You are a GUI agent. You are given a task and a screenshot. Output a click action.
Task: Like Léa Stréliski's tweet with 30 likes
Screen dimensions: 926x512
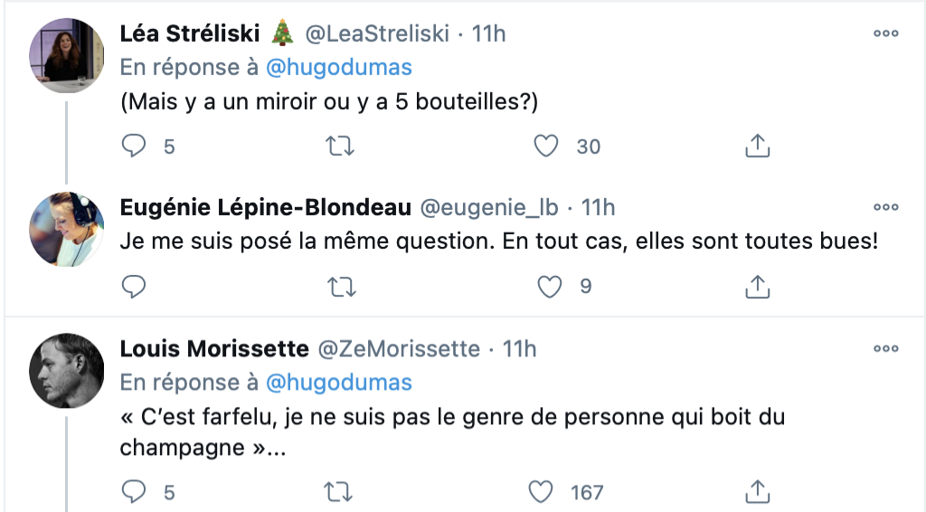click(545, 146)
